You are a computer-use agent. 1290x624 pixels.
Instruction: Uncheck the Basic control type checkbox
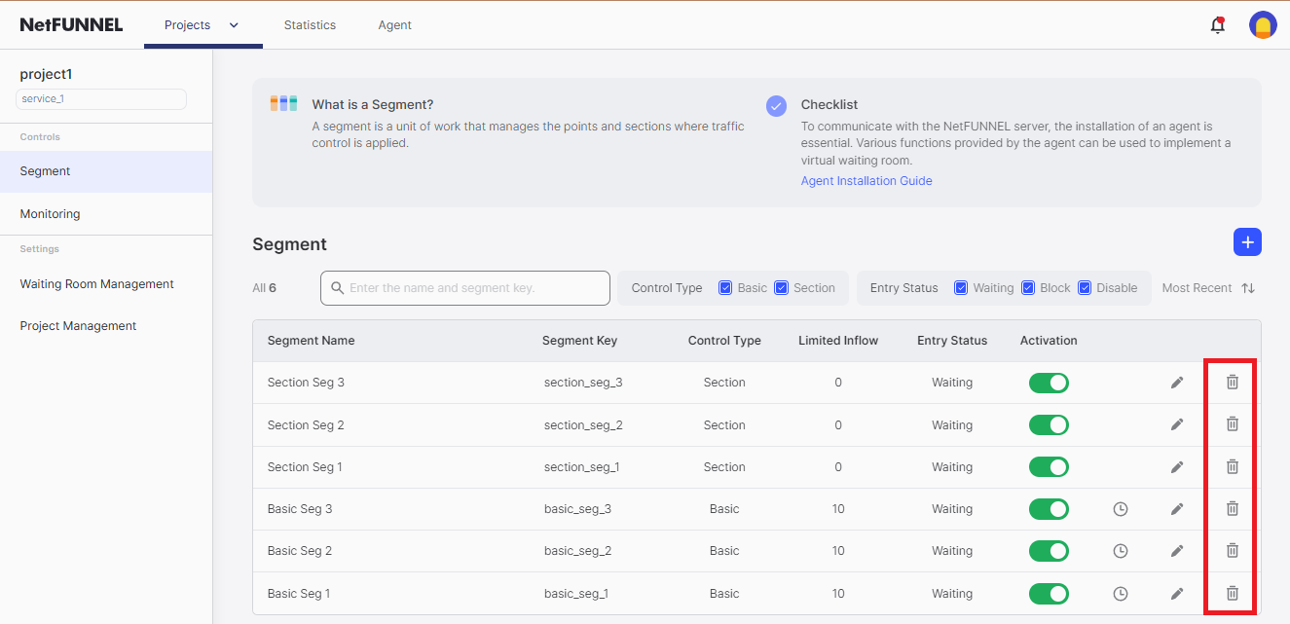[725, 288]
